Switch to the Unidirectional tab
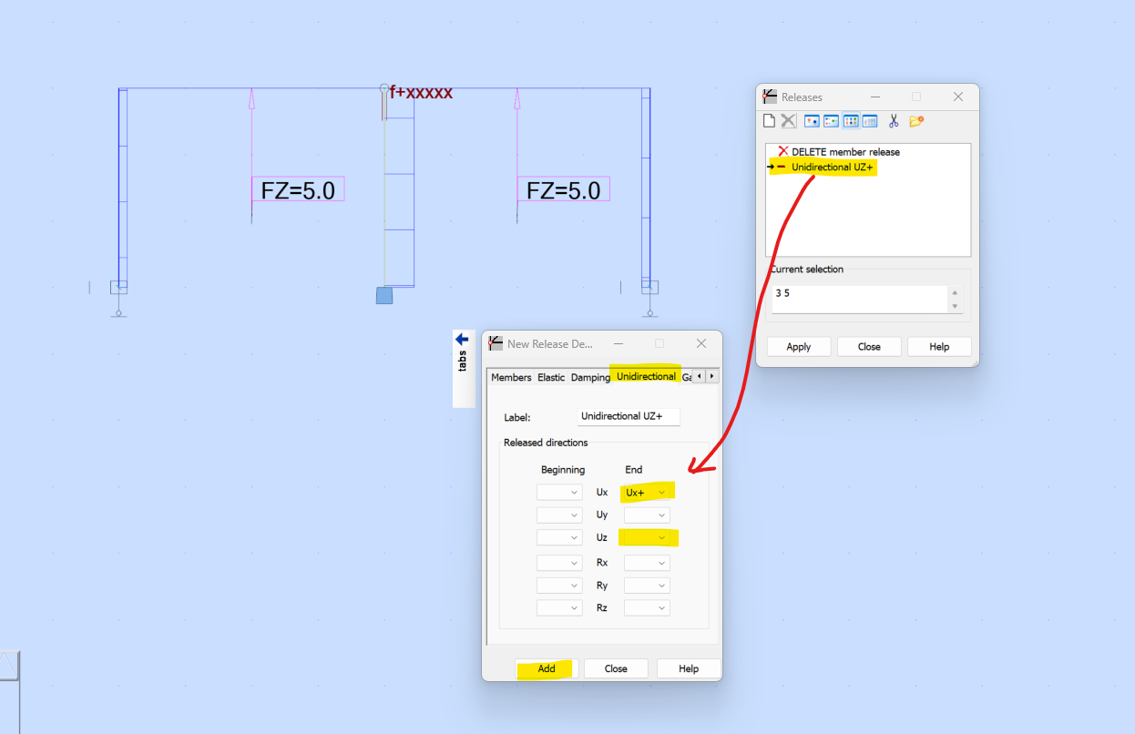This screenshot has height=734, width=1135. click(x=646, y=376)
